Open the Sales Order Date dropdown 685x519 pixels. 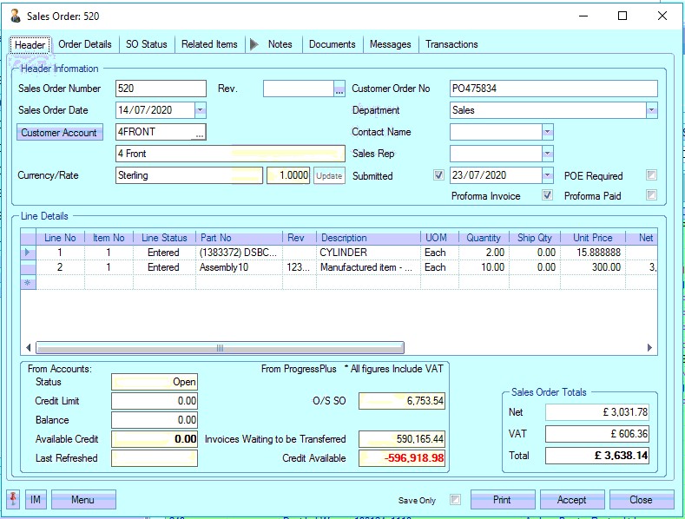(200, 110)
